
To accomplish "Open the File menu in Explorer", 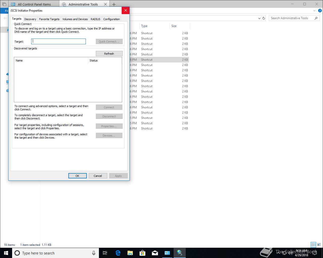I will pos(5,11).
